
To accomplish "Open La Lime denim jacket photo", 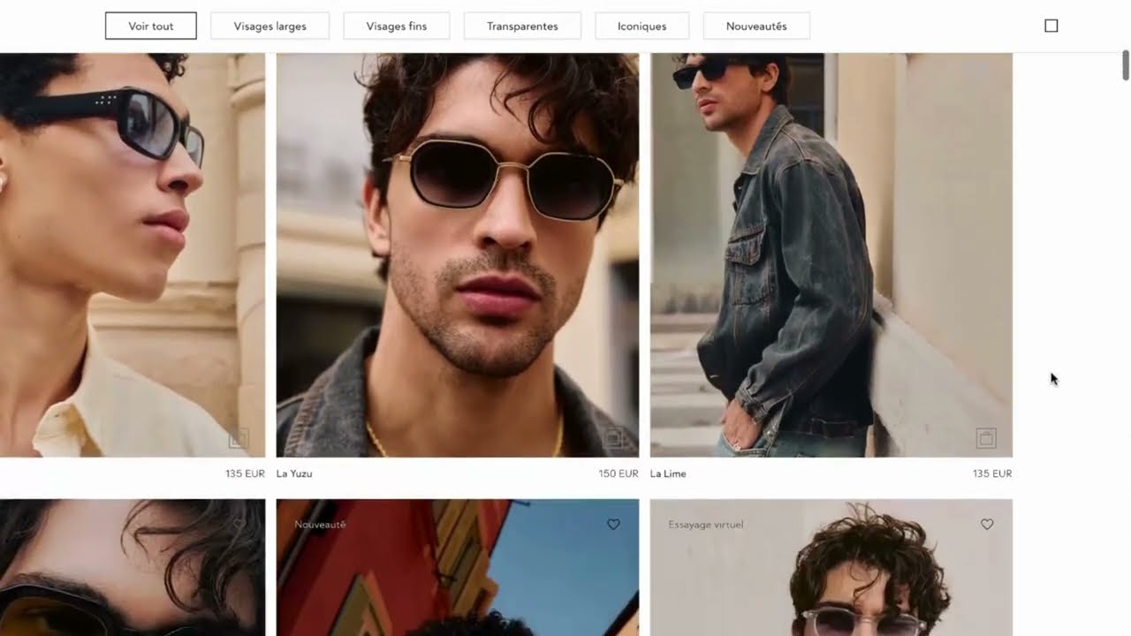I will point(831,255).
